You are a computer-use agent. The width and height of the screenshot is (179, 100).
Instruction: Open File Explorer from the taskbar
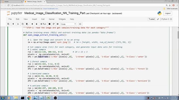click(x=16, y=98)
